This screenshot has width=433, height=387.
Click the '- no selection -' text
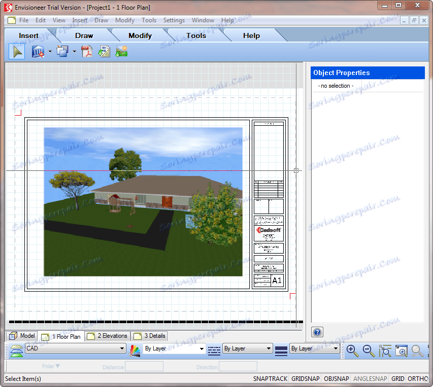tap(336, 86)
